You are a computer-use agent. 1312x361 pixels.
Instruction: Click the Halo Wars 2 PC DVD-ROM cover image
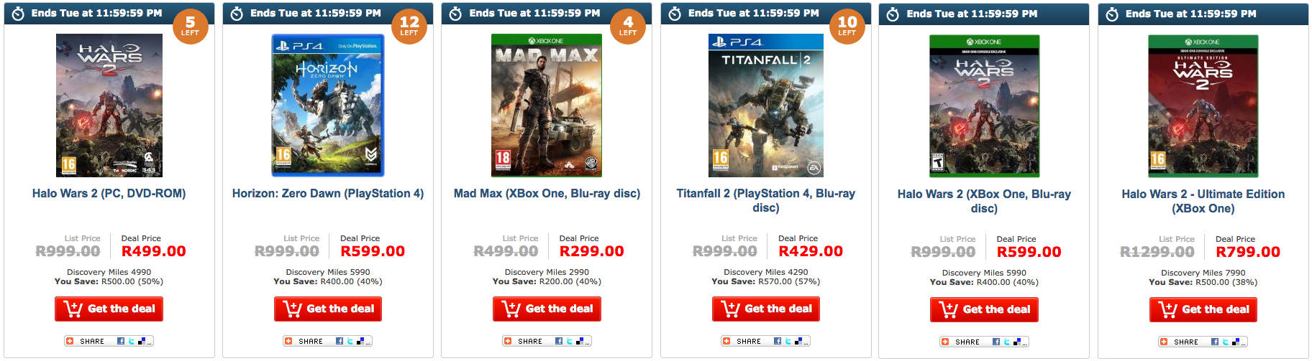pos(109,105)
